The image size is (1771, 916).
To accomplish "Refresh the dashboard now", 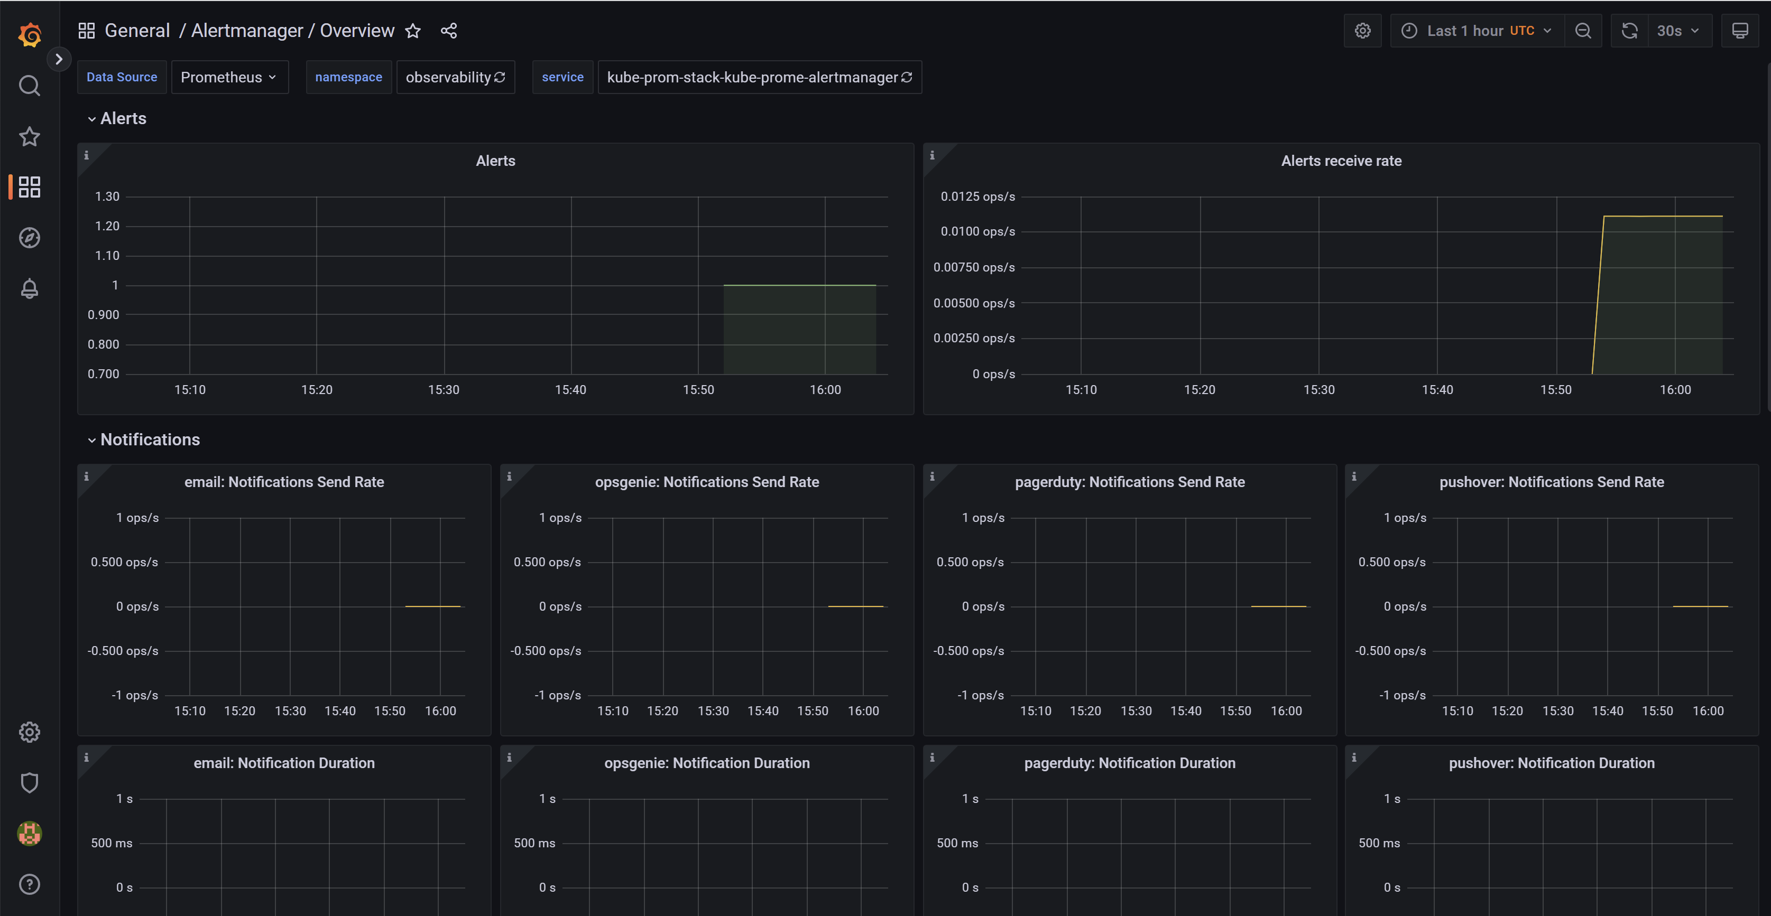I will (1629, 31).
